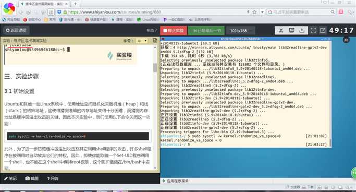The width and height of the screenshot is (356, 192).
Task: Click the pink extension icon in toolbar
Action: coord(341,12)
